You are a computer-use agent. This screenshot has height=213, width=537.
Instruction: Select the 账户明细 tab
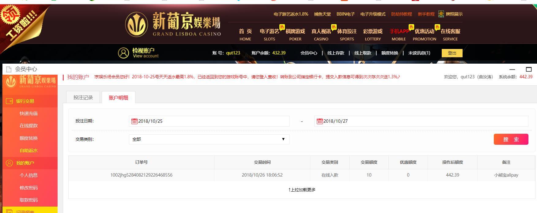coord(119,97)
